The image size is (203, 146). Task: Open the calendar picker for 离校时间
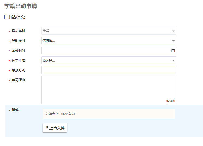pyautogui.click(x=173, y=50)
